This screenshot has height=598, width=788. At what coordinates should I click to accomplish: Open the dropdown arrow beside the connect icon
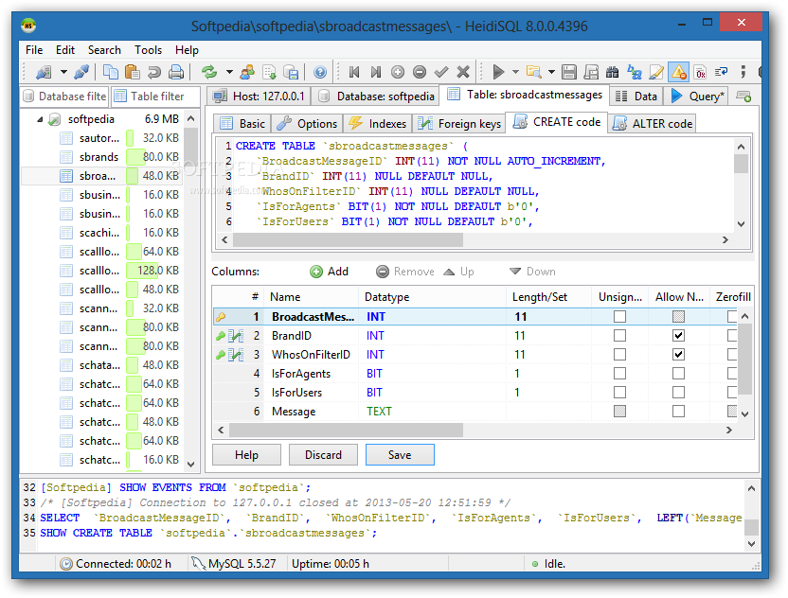click(x=63, y=72)
